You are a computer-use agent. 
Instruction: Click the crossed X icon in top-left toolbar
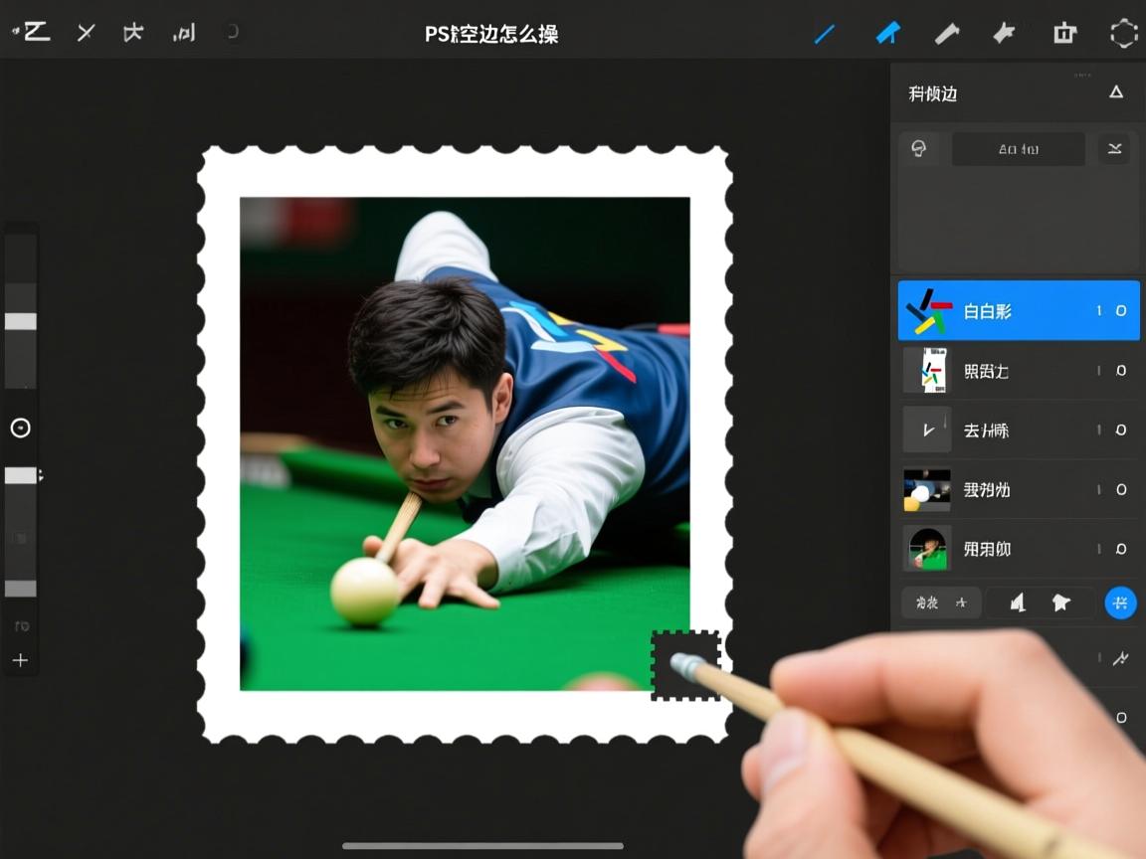click(87, 33)
